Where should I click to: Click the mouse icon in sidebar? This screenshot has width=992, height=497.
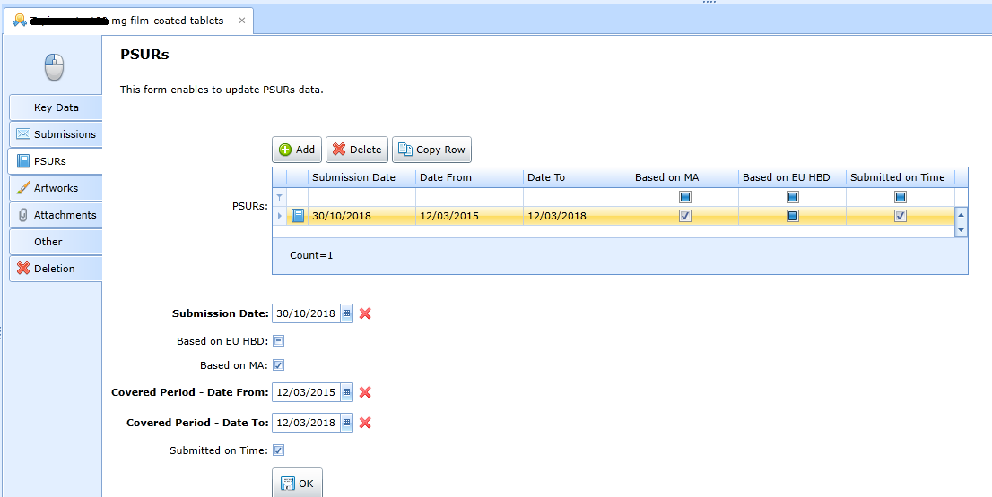pos(55,67)
